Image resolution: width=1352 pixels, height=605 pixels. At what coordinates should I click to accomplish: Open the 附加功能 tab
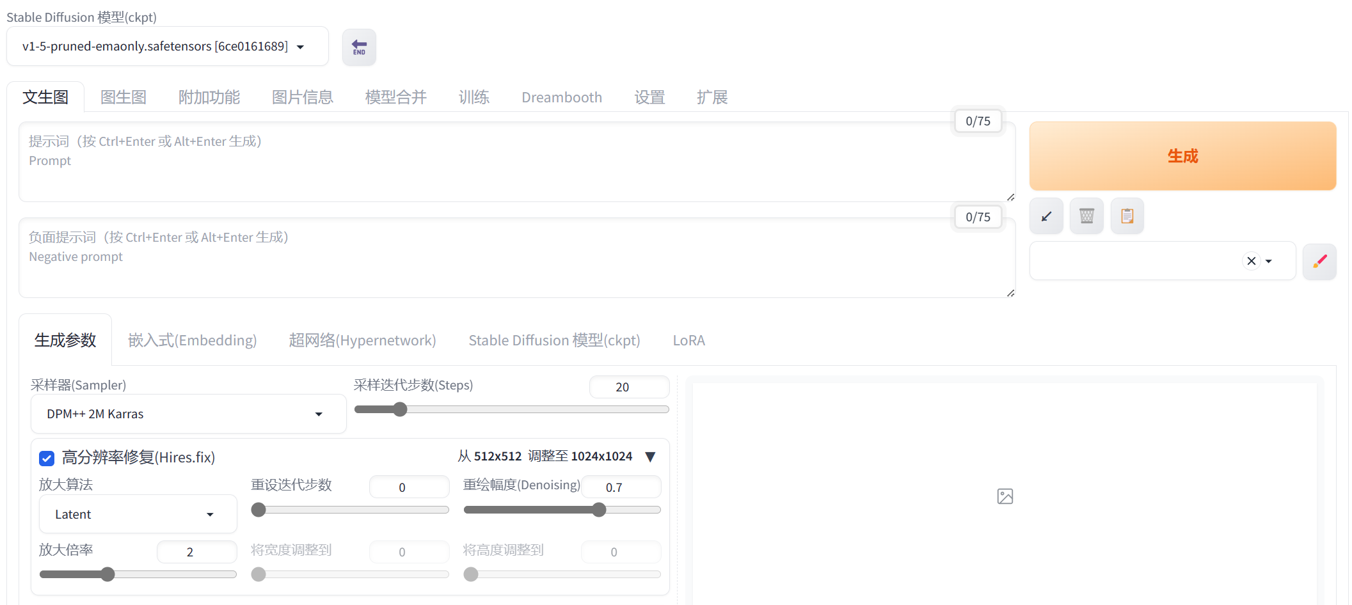point(209,97)
